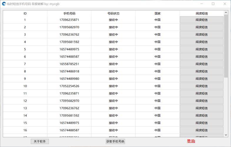Open 阅读短信 for row ID 4
Screen dimensions: 231x147
[202, 42]
